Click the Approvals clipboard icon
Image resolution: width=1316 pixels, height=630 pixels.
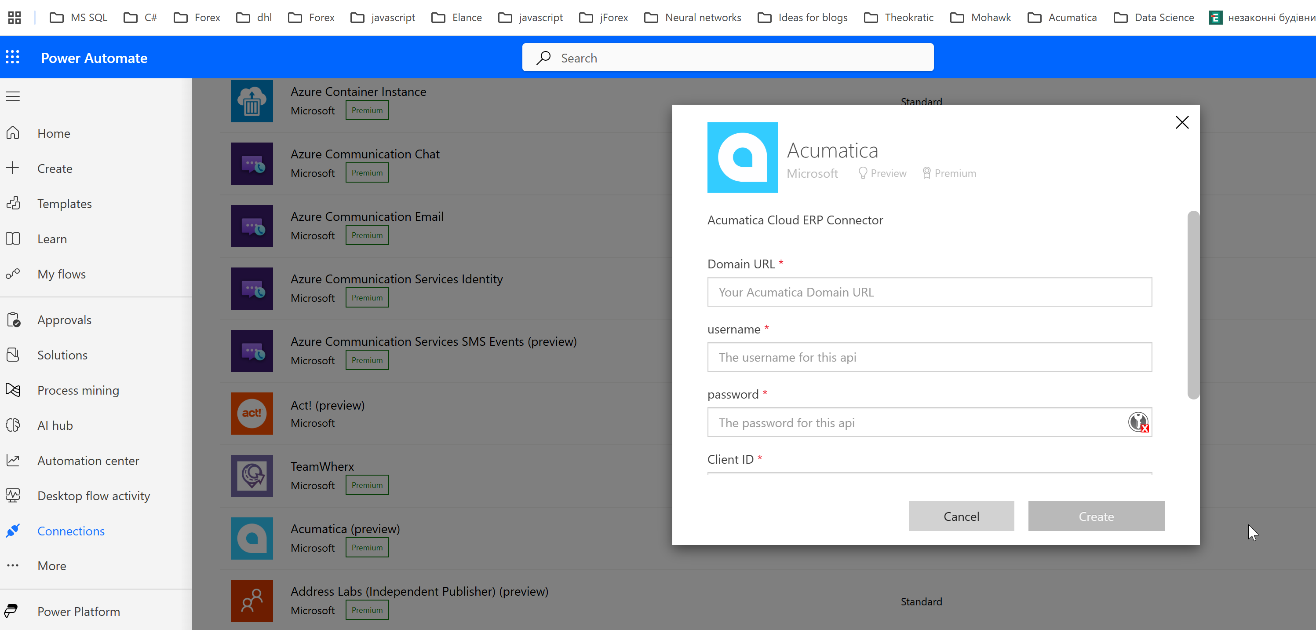tap(13, 319)
